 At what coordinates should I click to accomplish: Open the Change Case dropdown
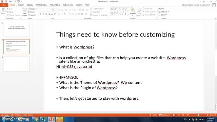[x=60, y=14]
